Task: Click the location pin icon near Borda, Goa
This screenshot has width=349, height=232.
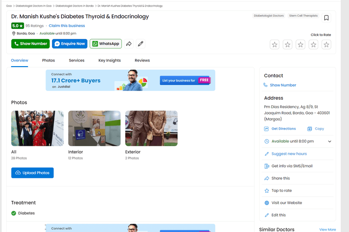Action: tap(13, 34)
